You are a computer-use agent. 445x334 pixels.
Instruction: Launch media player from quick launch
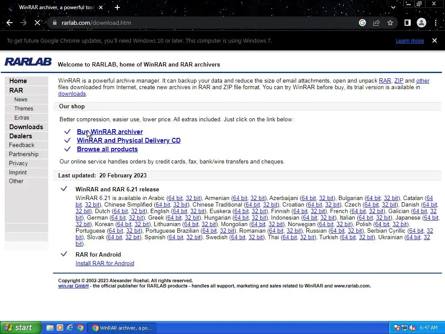[60, 328]
